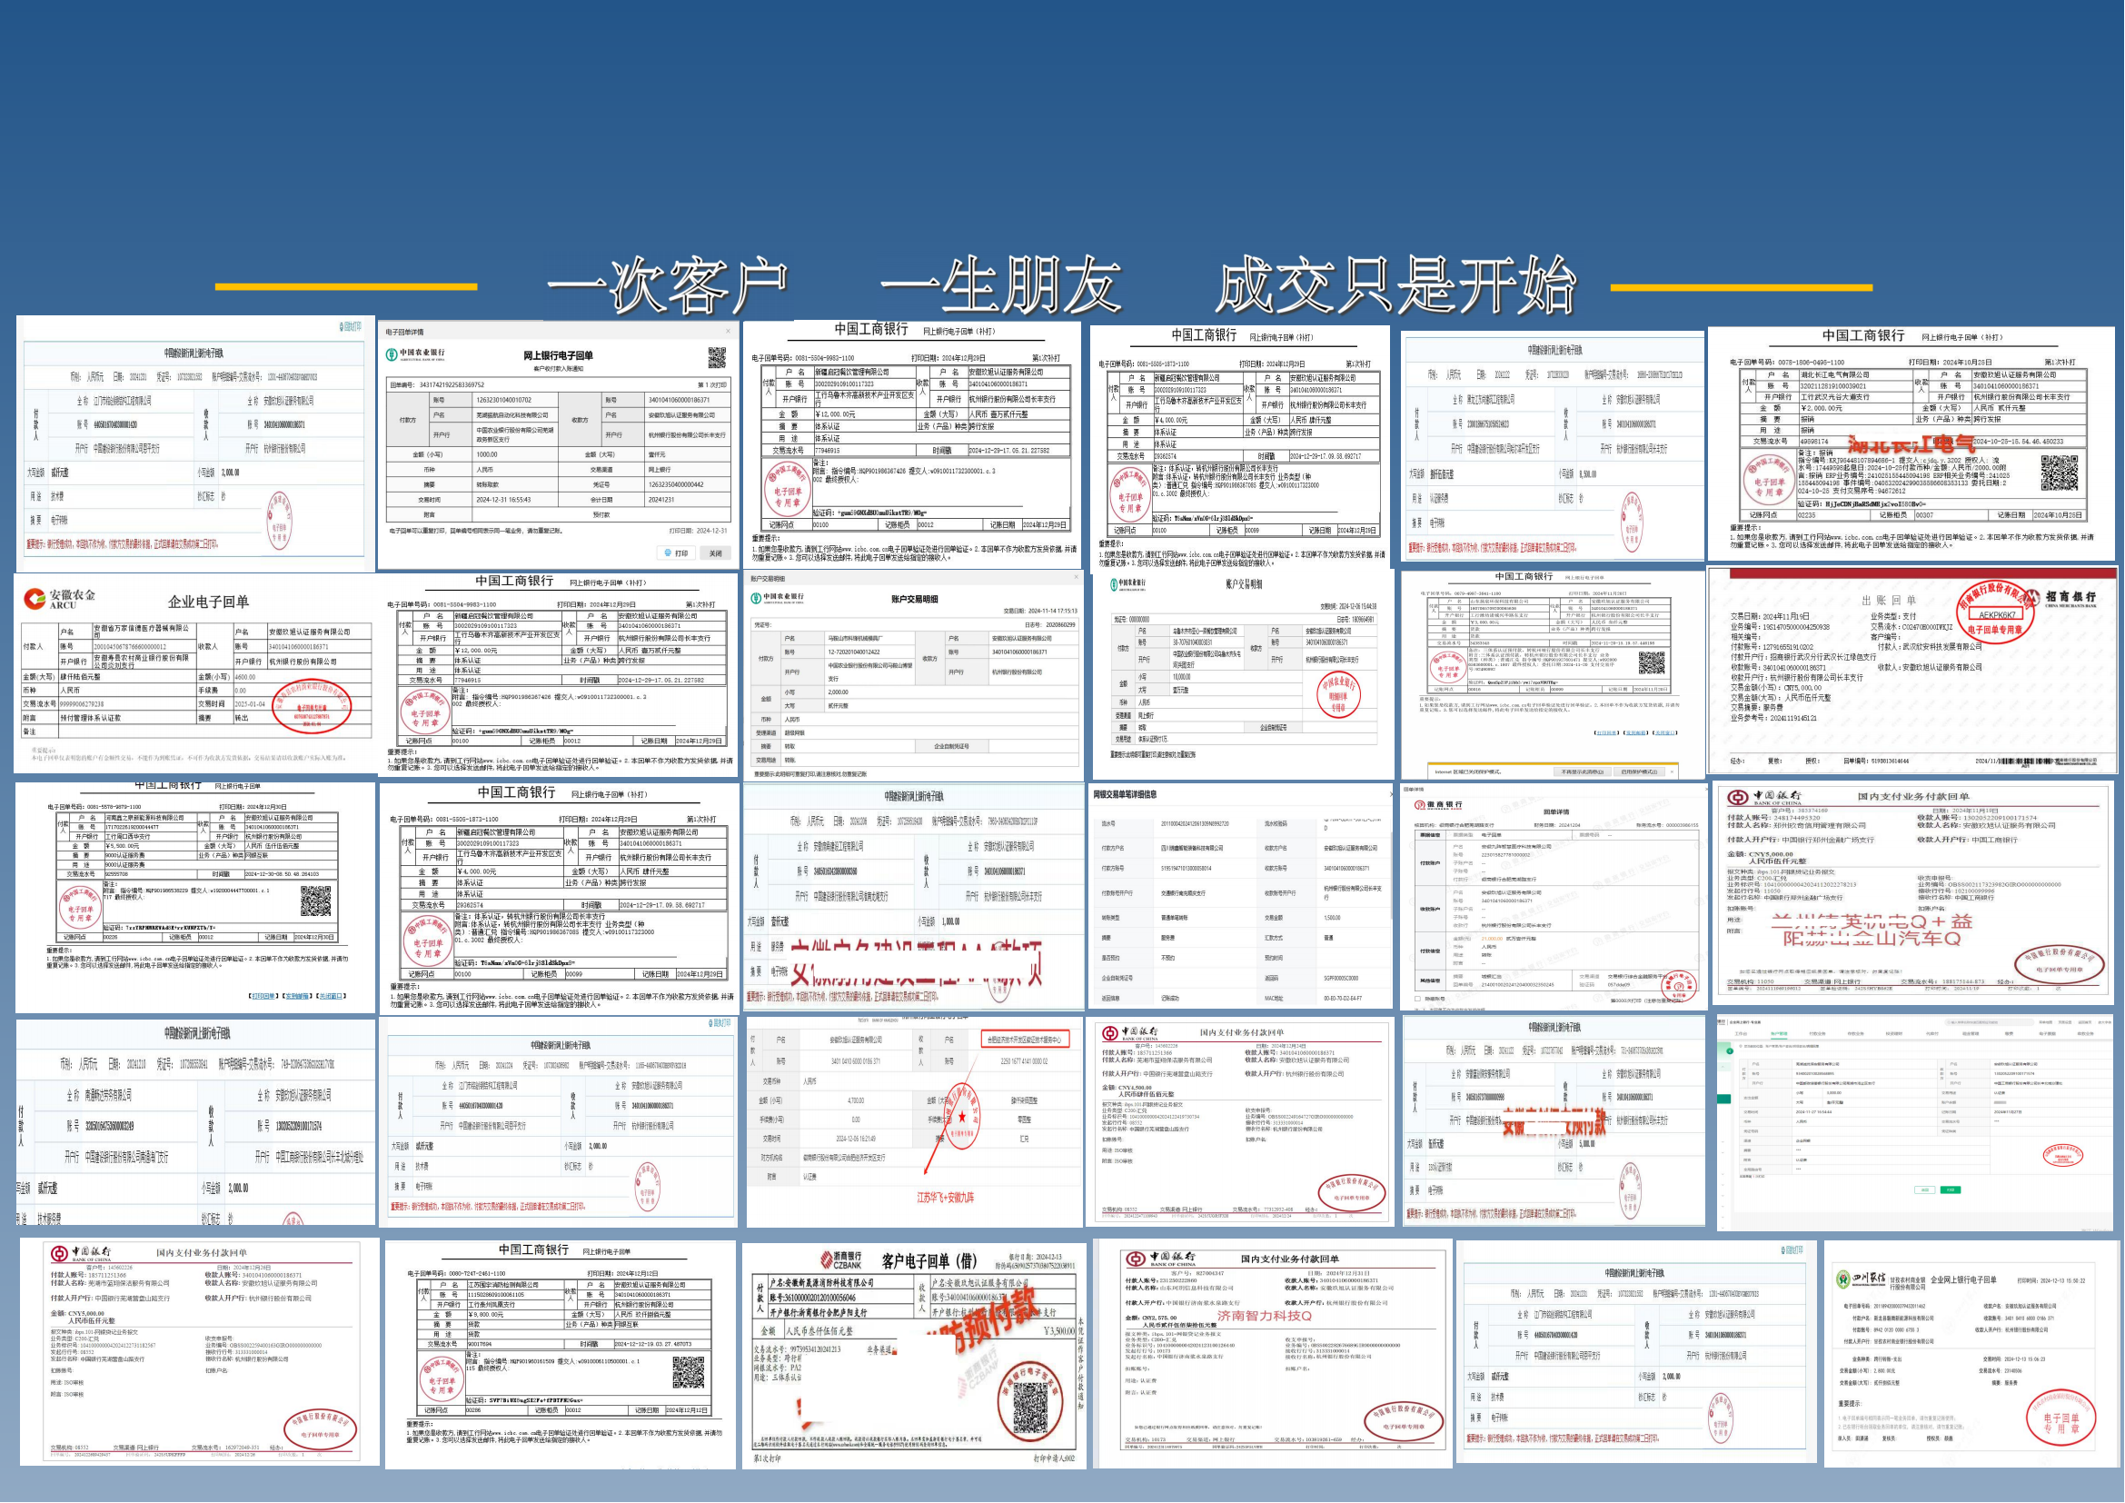Click the 打印回单 link
Image resolution: width=2125 pixels, height=1503 pixels.
pos(263,997)
